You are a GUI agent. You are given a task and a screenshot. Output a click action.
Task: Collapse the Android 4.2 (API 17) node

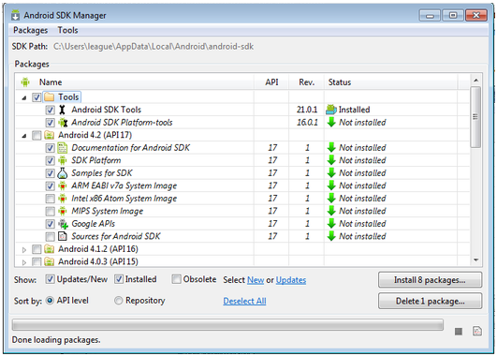24,136
